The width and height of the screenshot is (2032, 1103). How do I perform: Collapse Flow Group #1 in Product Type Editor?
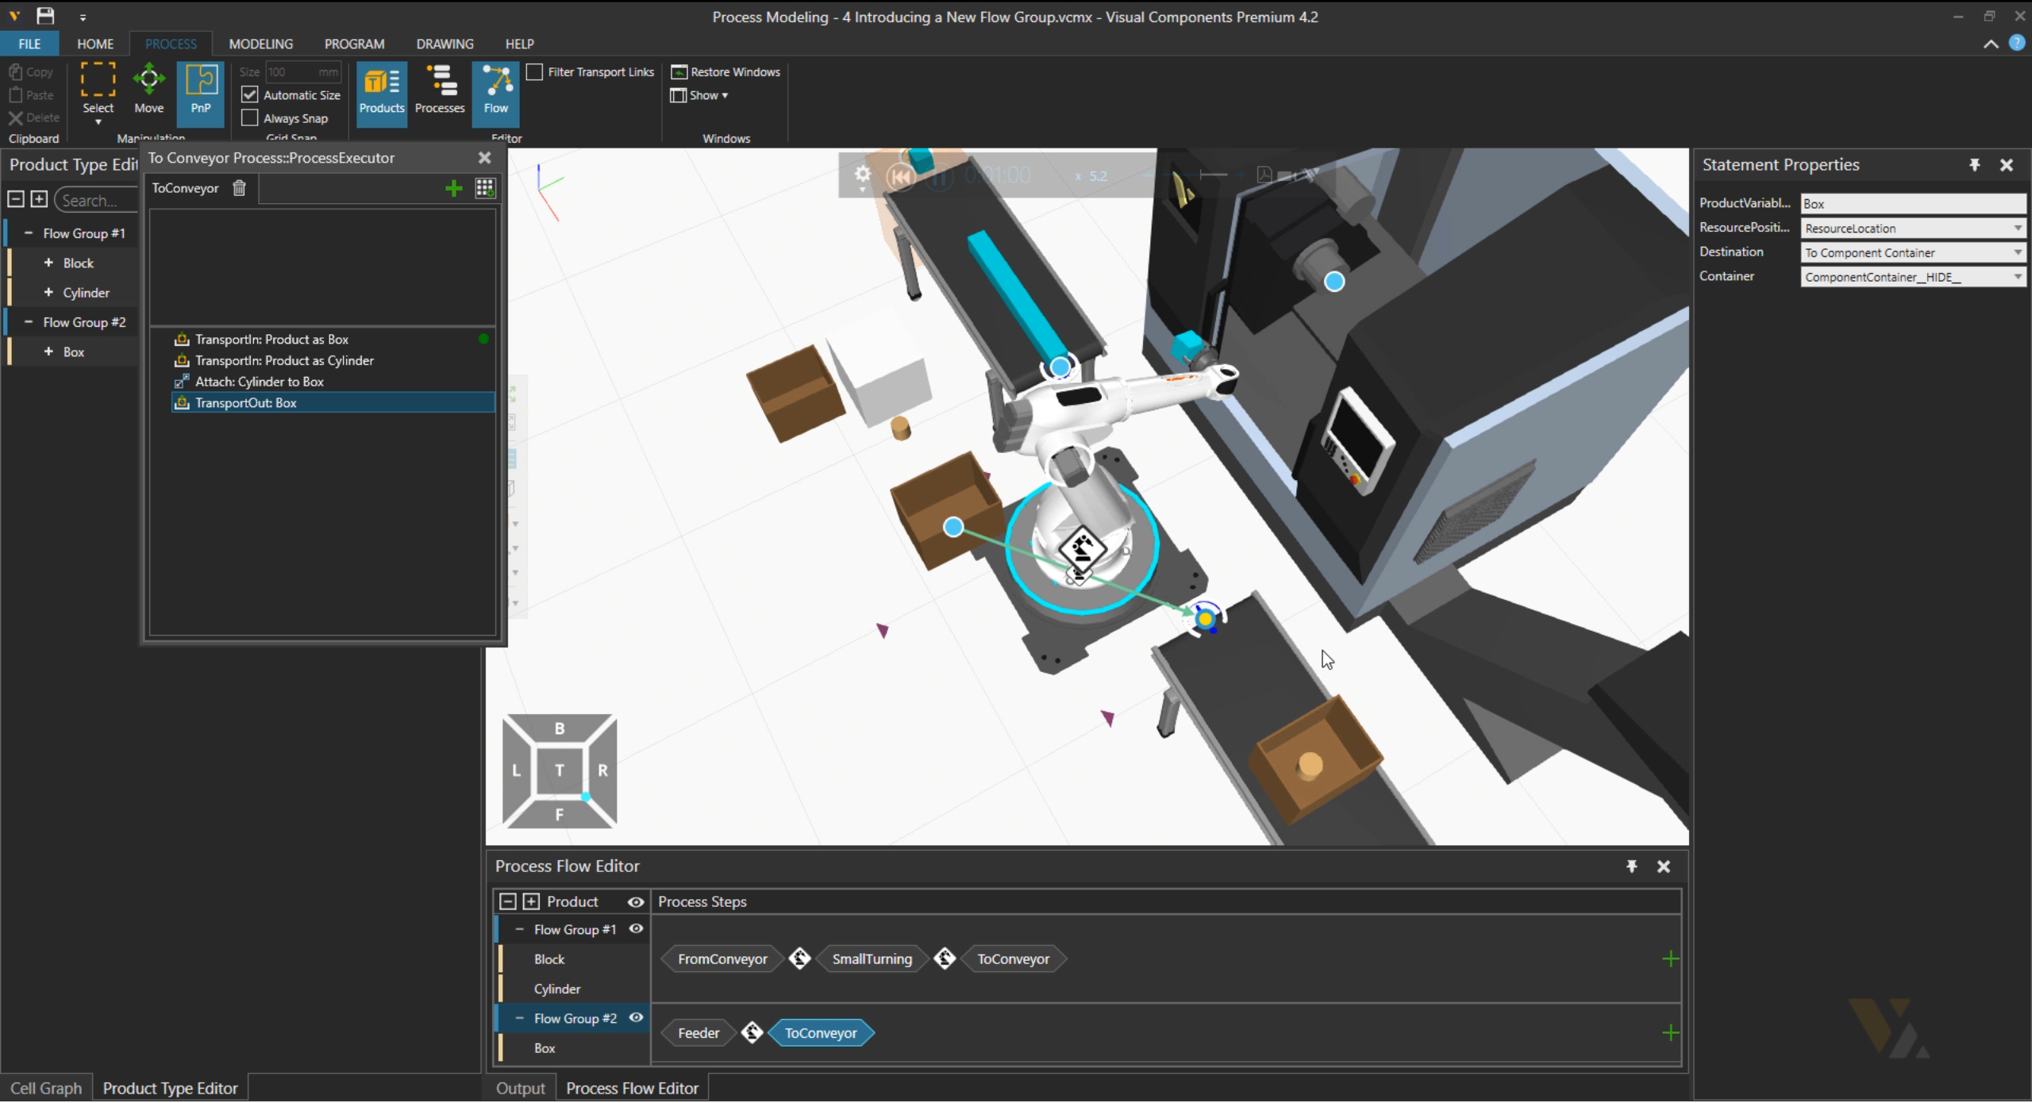pos(29,233)
